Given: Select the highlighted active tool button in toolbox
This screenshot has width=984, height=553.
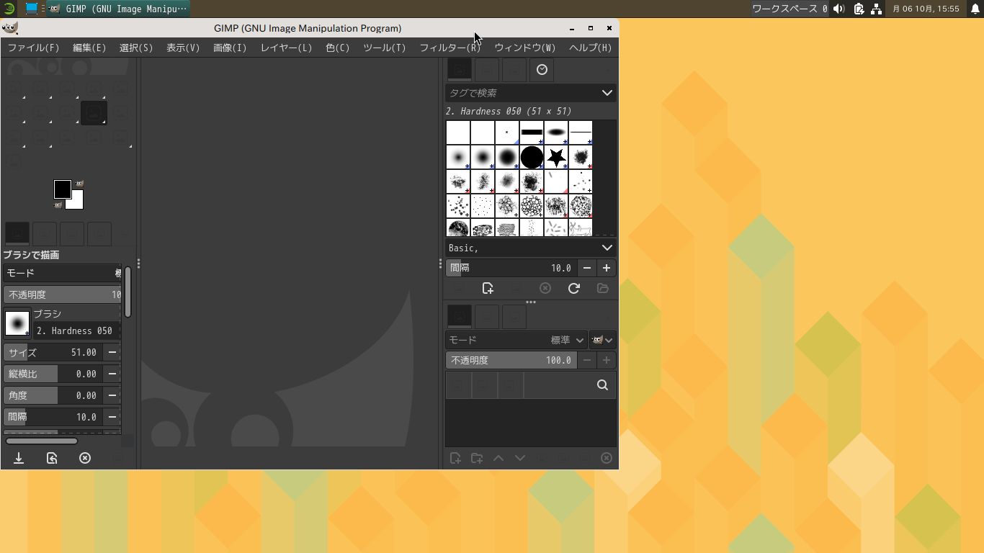Looking at the screenshot, I should 94,112.
